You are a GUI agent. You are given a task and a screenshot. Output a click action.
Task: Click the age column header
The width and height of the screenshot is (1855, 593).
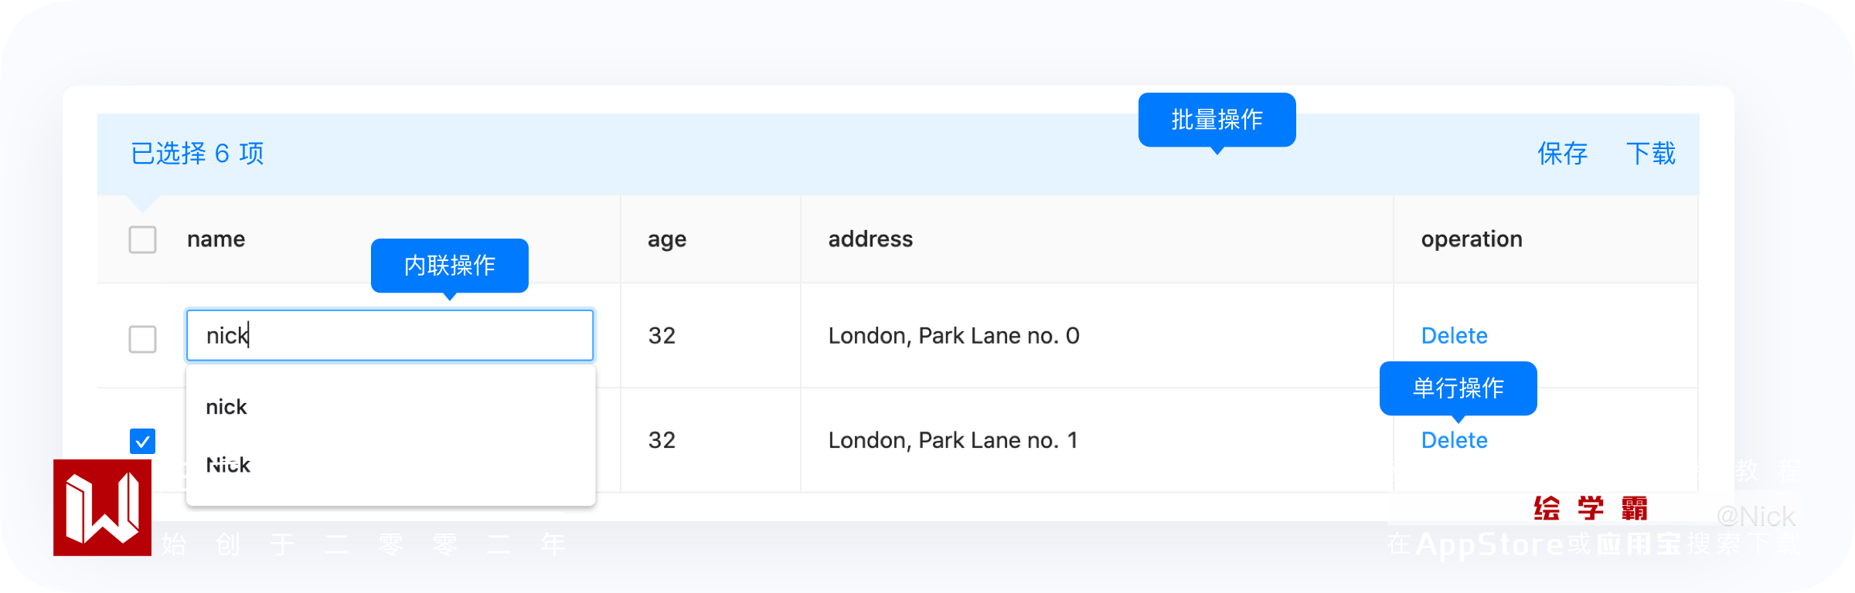coord(667,239)
